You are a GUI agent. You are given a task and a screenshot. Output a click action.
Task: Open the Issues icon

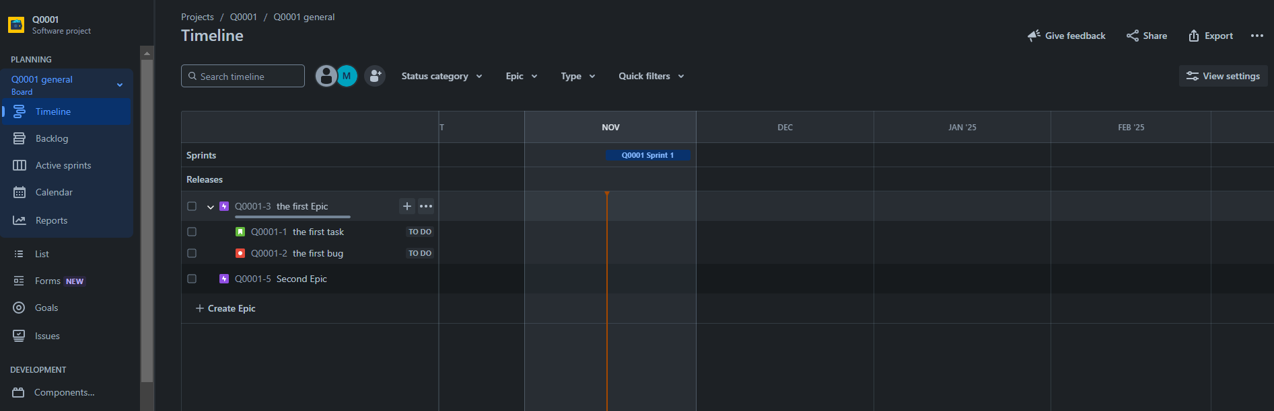click(x=19, y=336)
